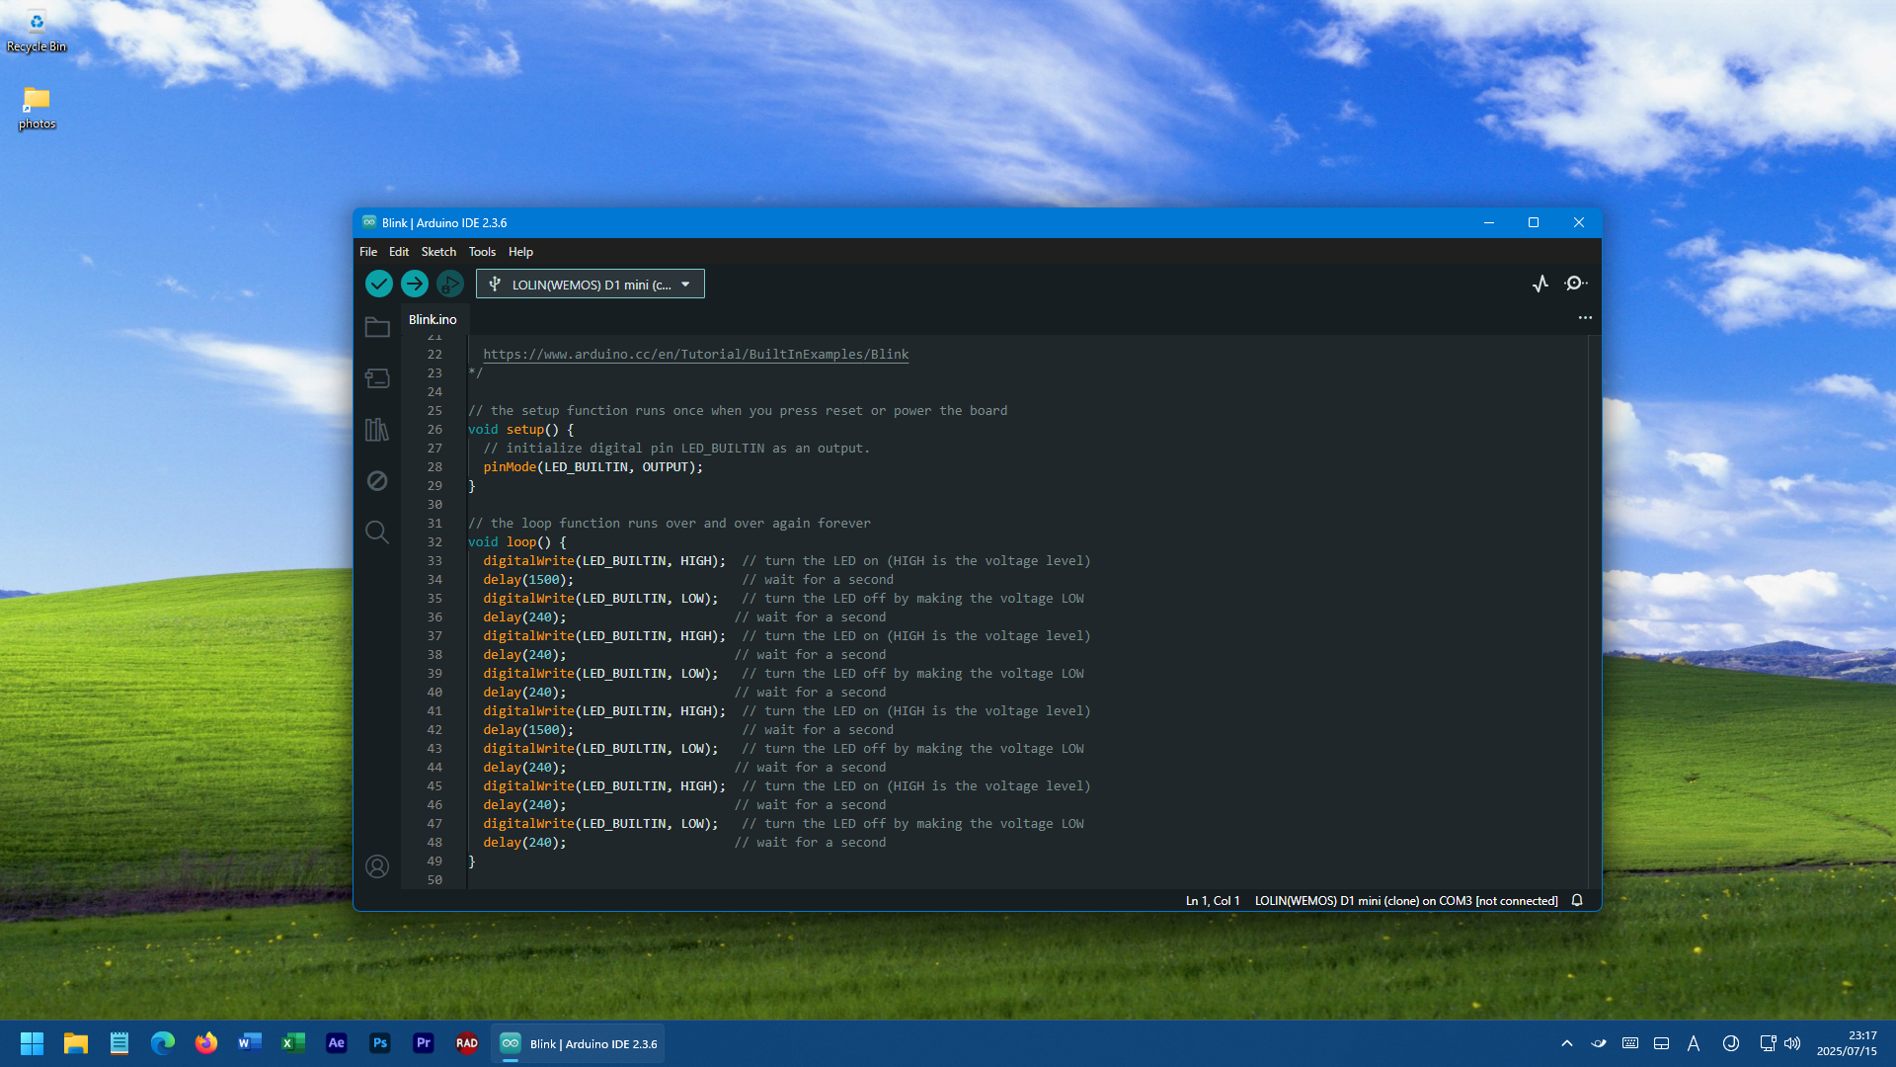Launch Firefox from the taskbar
1896x1067 pixels.
(x=206, y=1043)
